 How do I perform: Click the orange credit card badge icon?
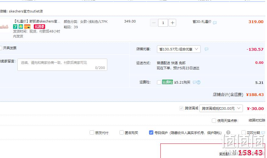(27, 27)
